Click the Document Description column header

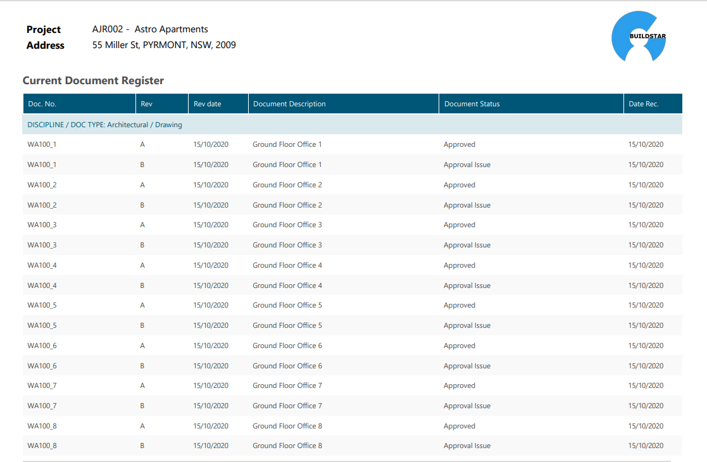click(344, 104)
